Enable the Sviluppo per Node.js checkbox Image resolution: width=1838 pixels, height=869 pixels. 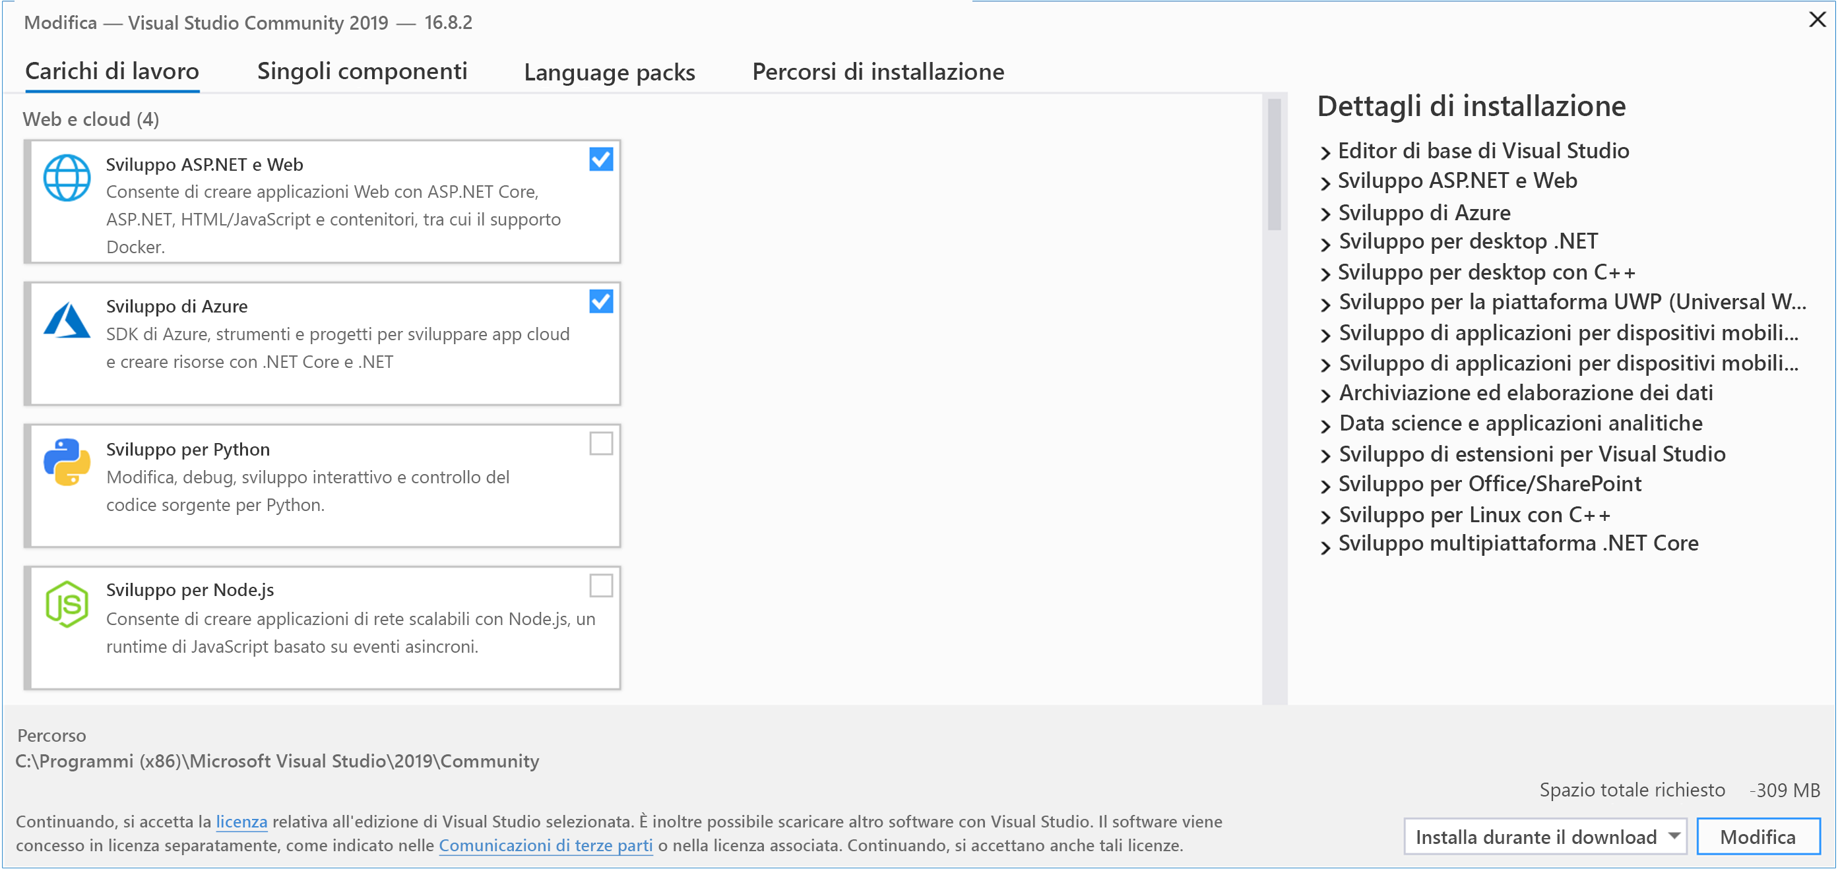tap(601, 586)
